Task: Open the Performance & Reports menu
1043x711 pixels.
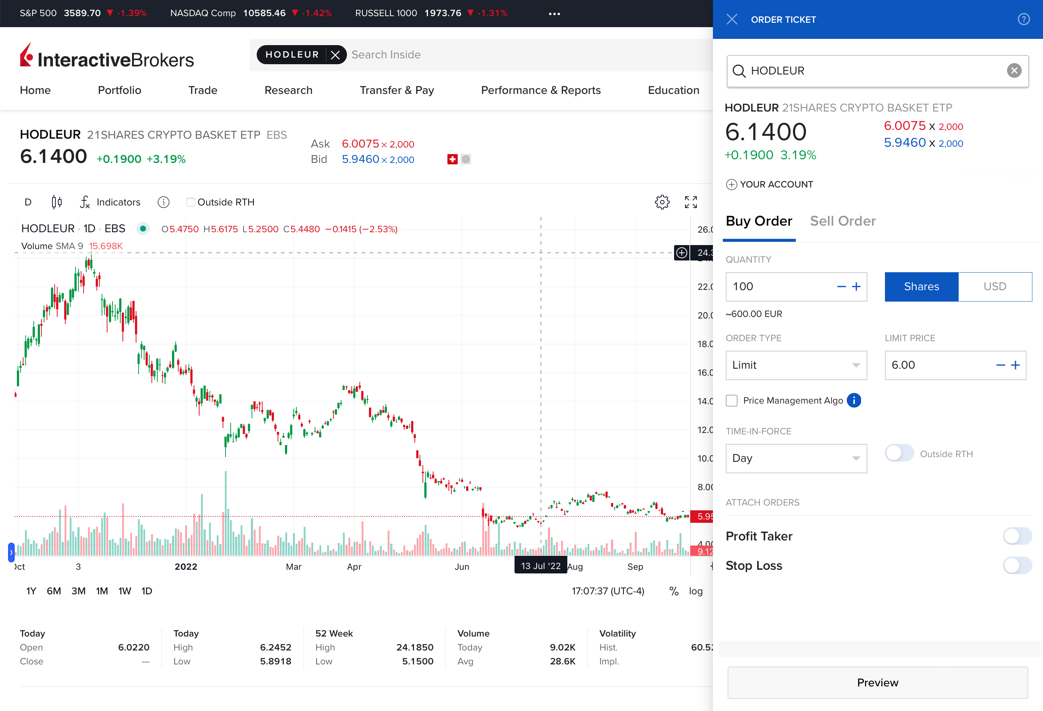Action: (x=541, y=90)
